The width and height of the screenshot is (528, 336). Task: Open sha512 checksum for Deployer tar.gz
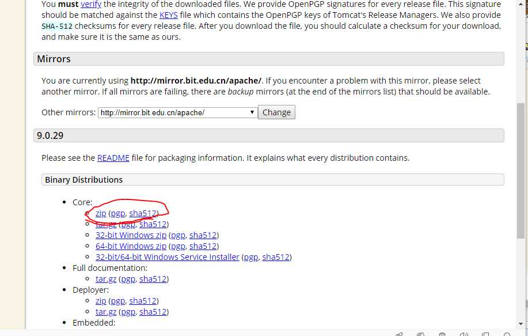tap(153, 312)
